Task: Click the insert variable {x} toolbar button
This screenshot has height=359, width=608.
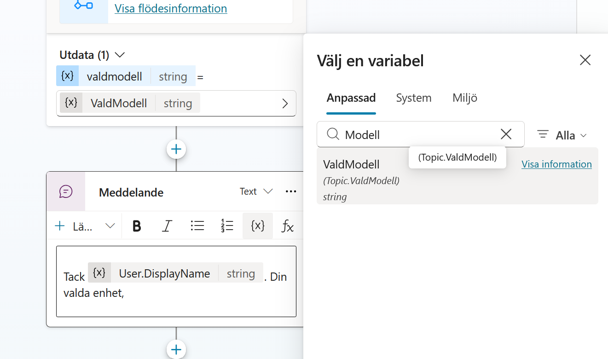Action: 258,226
